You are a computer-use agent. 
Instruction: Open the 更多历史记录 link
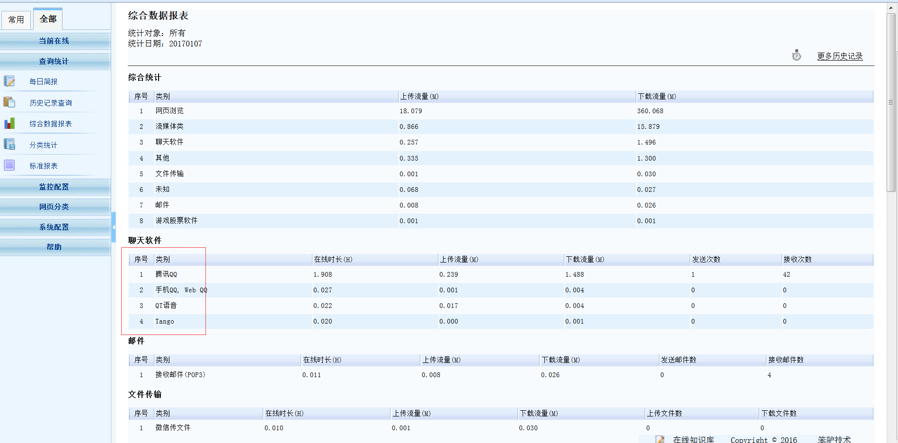coord(840,56)
